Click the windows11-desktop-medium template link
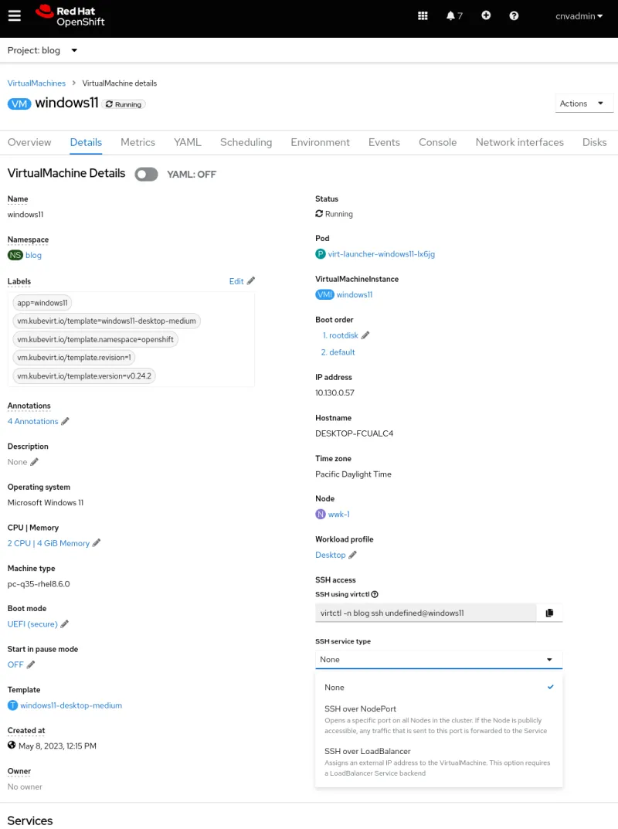 [x=71, y=705]
